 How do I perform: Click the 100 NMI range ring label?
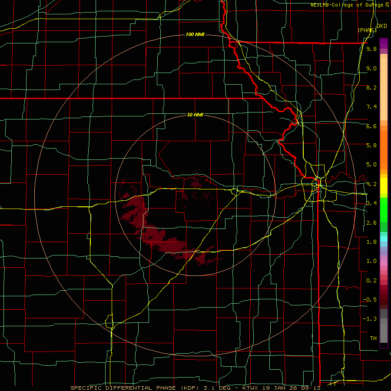[x=195, y=34]
